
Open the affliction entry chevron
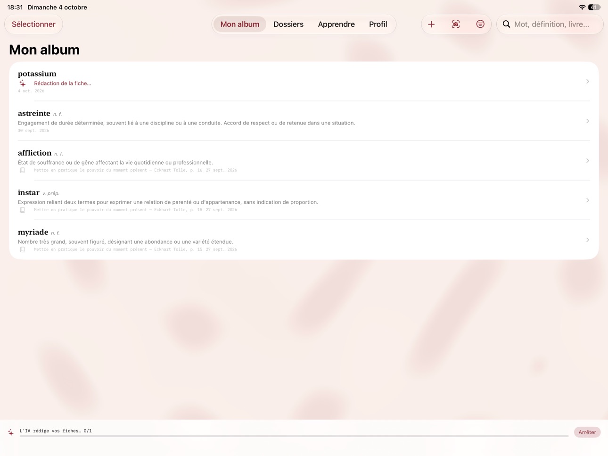coord(588,161)
